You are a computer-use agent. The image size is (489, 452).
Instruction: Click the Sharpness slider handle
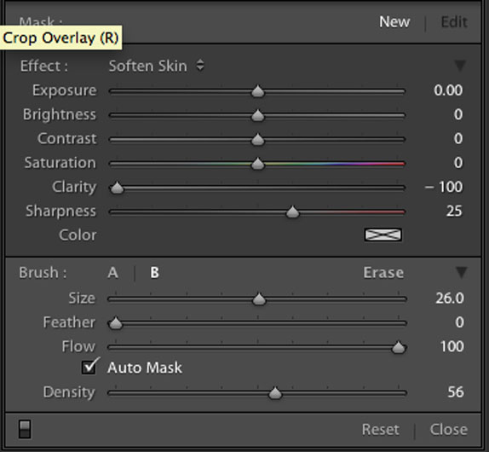click(x=292, y=212)
